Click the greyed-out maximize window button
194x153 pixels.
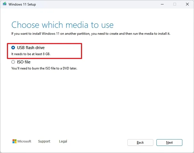click(175, 4)
